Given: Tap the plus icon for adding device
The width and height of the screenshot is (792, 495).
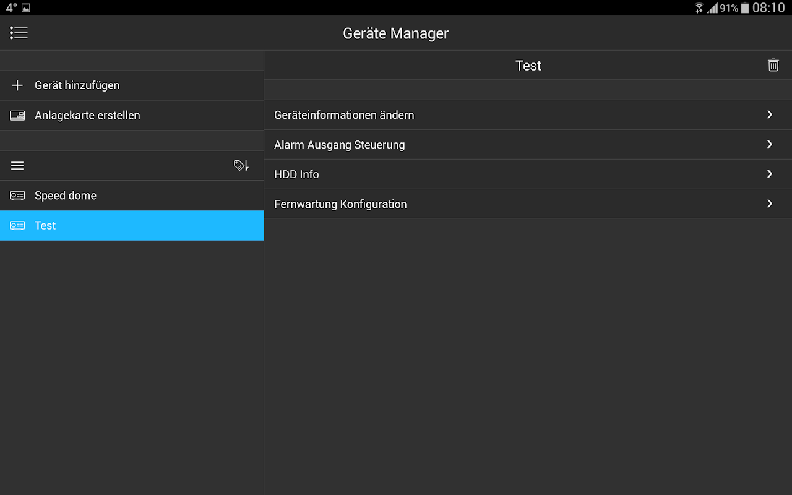Looking at the screenshot, I should click(17, 85).
